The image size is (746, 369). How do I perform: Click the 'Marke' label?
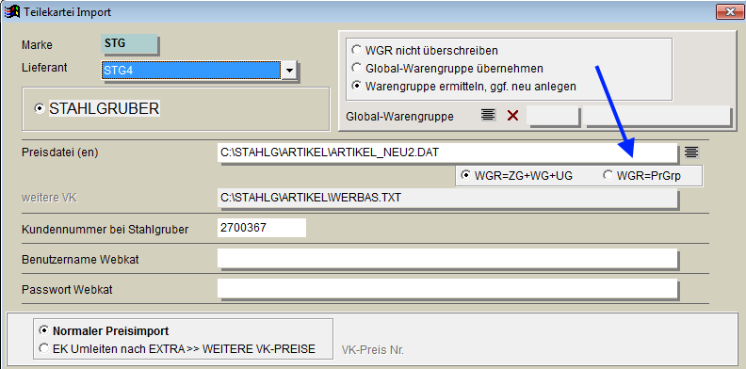click(37, 45)
